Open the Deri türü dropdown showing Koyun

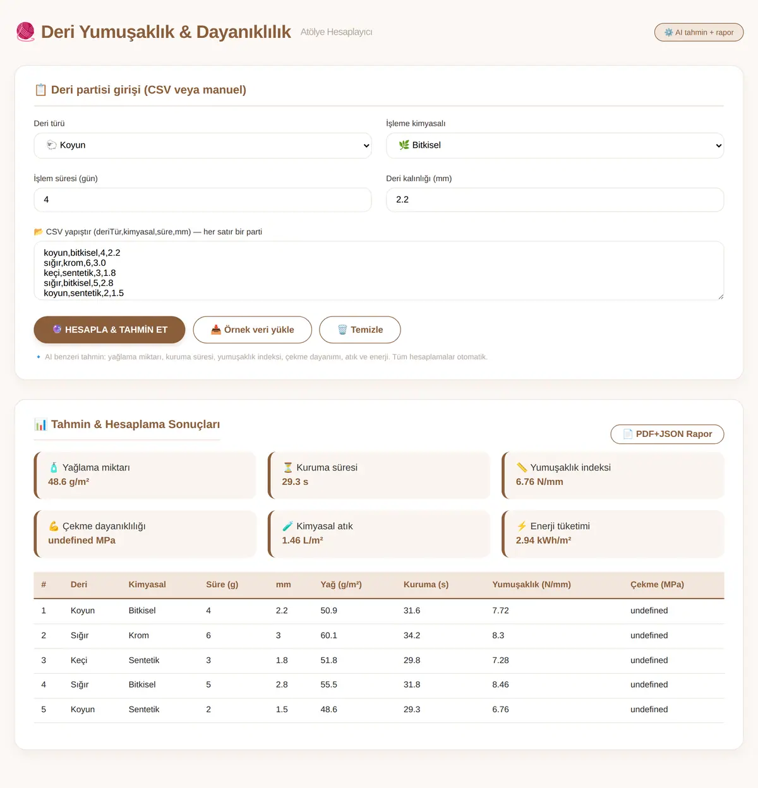pyautogui.click(x=203, y=145)
